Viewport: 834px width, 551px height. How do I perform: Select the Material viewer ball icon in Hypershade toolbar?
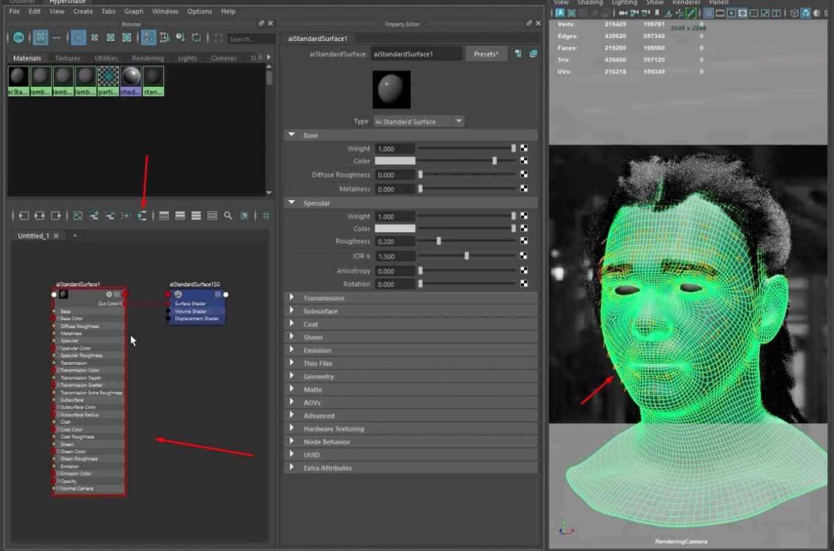126,38
